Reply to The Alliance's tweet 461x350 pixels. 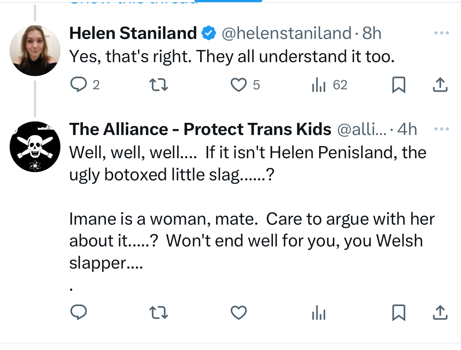[x=79, y=312]
